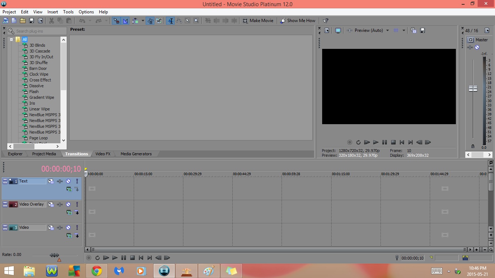The image size is (495, 278).
Task: Open Google Chrome from the taskbar
Action: point(97,271)
